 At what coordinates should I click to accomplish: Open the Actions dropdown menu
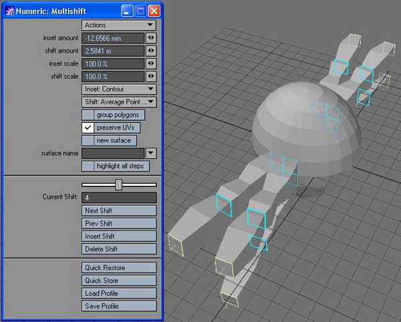[x=119, y=25]
